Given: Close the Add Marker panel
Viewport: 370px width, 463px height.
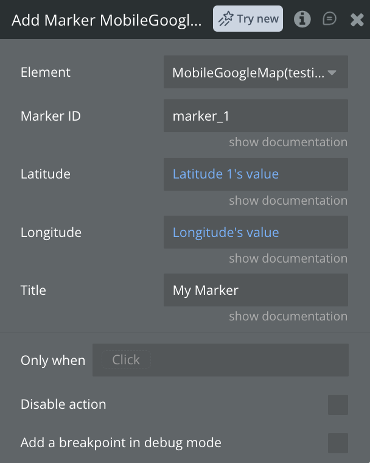Looking at the screenshot, I should coord(357,19).
